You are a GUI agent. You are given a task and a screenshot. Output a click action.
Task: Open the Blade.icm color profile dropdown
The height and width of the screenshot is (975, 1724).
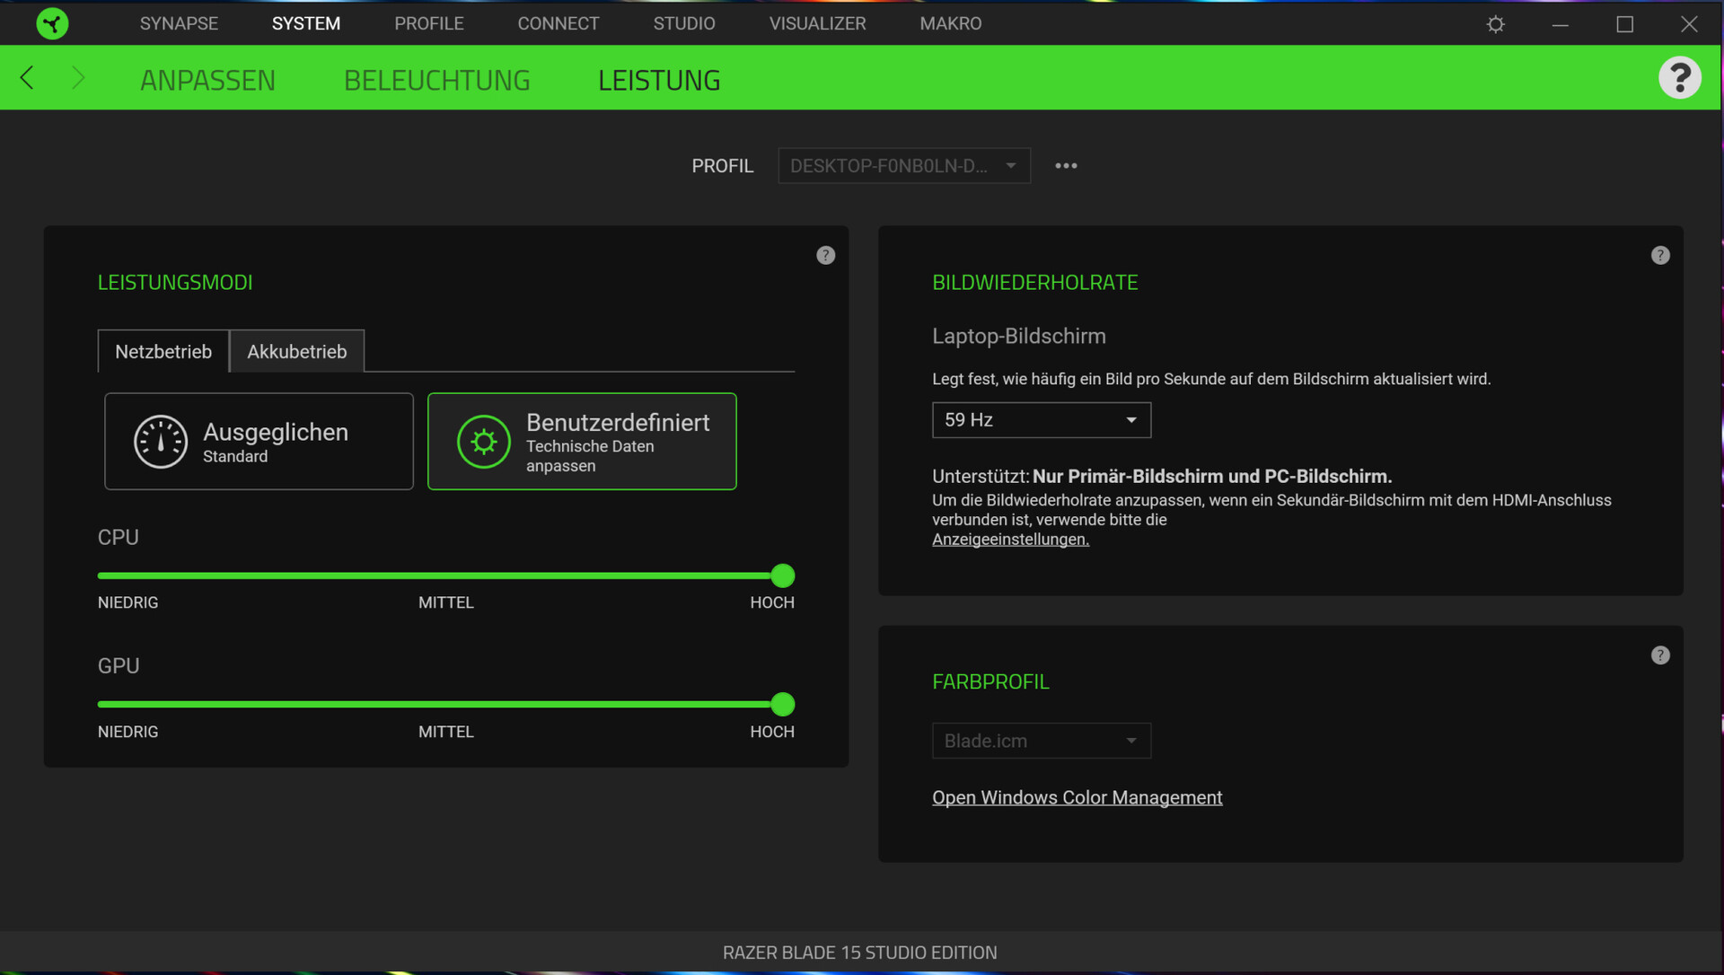point(1041,742)
